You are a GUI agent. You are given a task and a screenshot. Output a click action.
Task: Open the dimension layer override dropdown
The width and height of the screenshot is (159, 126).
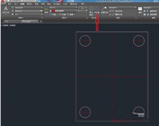64,11
